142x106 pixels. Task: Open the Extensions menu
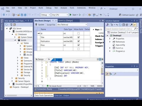pos(81,8)
